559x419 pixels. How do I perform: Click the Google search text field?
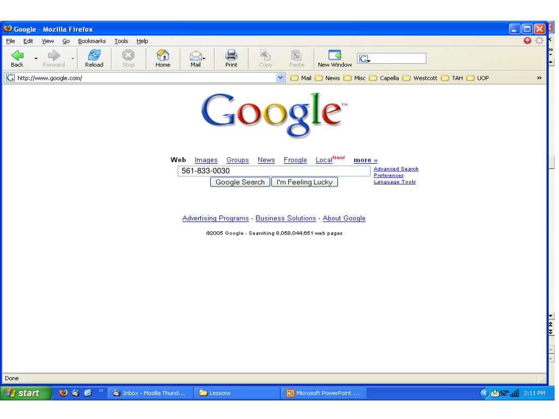tap(274, 171)
